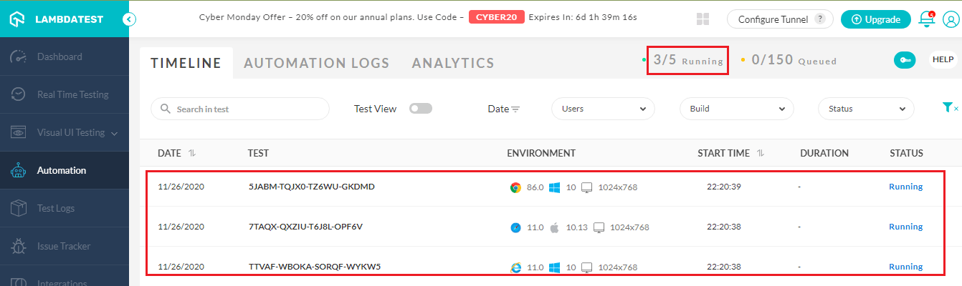The height and width of the screenshot is (286, 962).
Task: Click the search magnifier icon
Action: click(166, 109)
